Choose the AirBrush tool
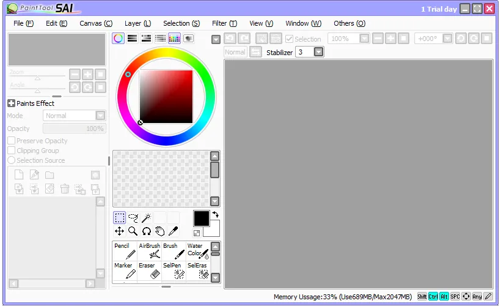The image size is (501, 306). pos(149,252)
